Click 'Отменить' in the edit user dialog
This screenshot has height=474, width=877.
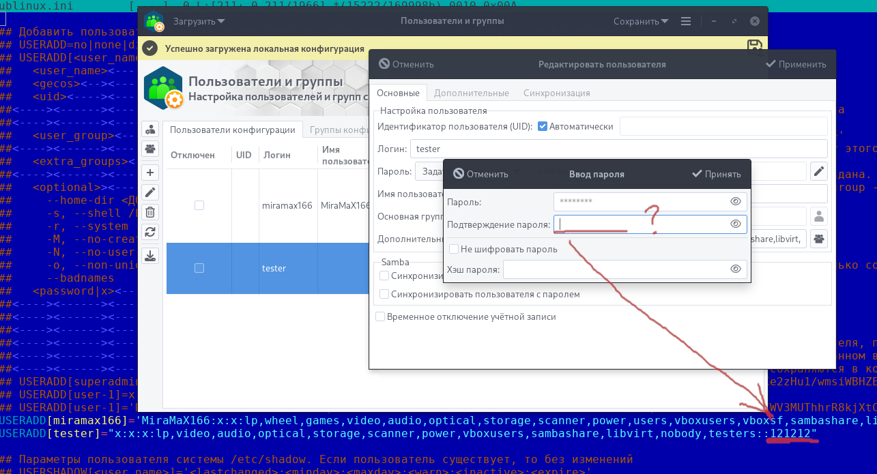[x=407, y=64]
